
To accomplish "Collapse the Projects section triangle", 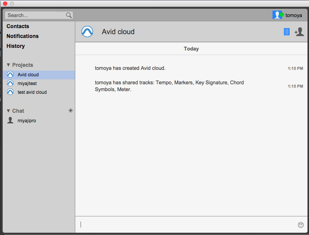I will (8, 65).
